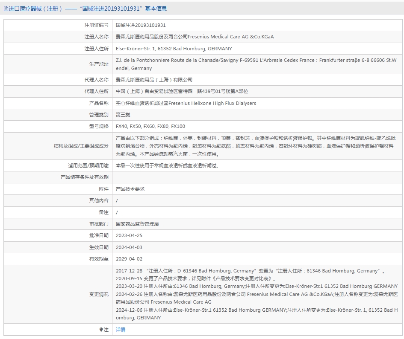Screen dimensions: 404x339
Task: Click the 结构及组成/主要组成成分 label
Action: [81, 146]
